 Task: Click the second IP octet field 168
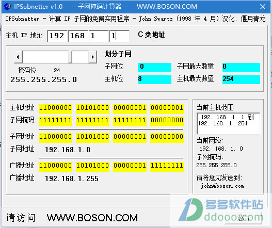pyautogui.click(x=78, y=36)
